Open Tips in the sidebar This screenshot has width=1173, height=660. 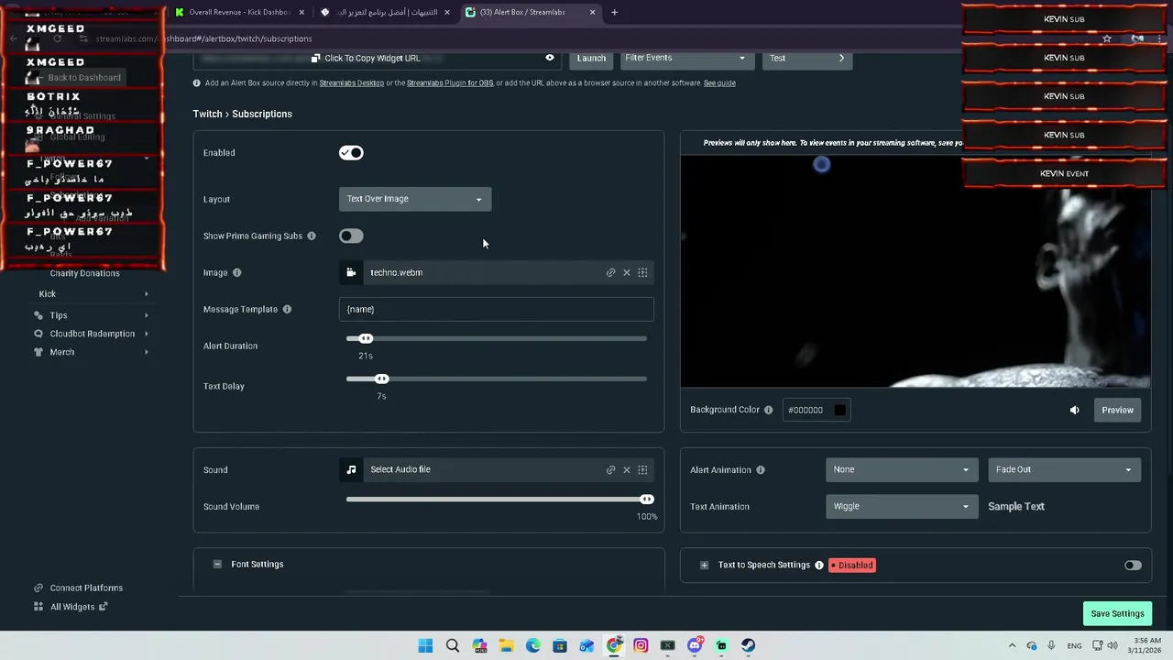(59, 315)
